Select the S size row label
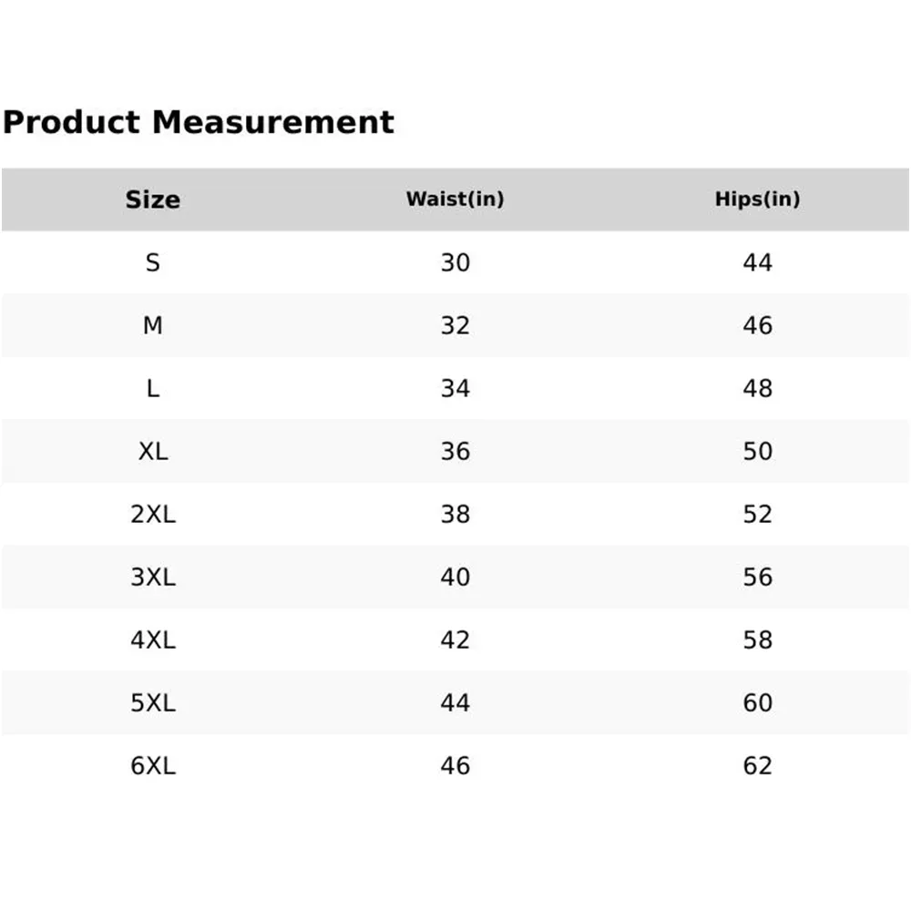Viewport: 911px width, 911px height. tap(152, 263)
